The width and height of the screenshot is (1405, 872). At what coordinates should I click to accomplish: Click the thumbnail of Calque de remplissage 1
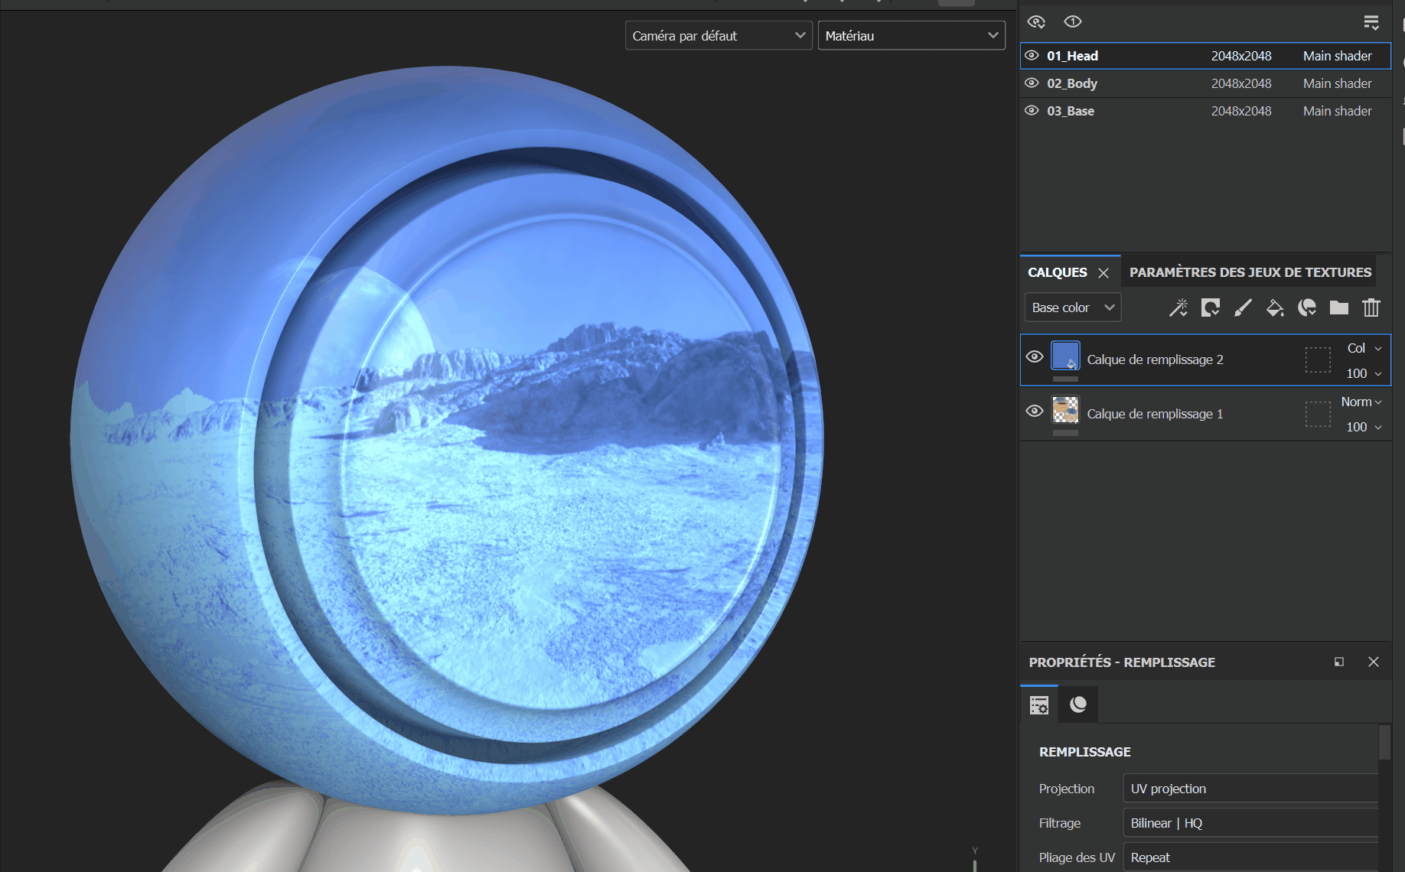[x=1065, y=410]
